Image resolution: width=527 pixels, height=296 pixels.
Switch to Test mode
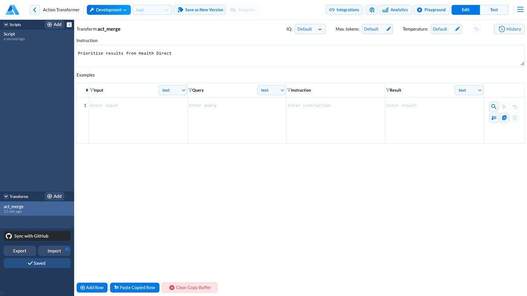pos(494,10)
